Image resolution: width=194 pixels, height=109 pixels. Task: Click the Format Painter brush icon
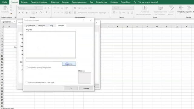click(x=11, y=13)
